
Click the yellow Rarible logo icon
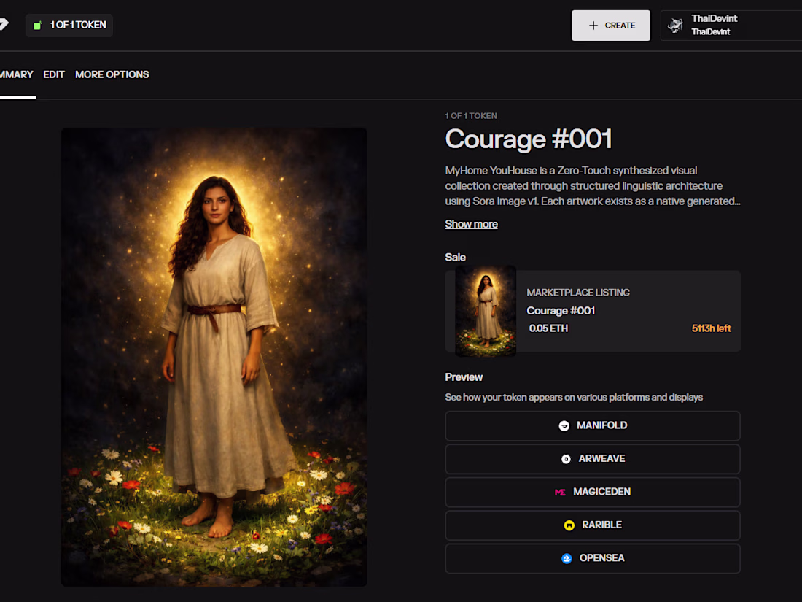(x=569, y=525)
